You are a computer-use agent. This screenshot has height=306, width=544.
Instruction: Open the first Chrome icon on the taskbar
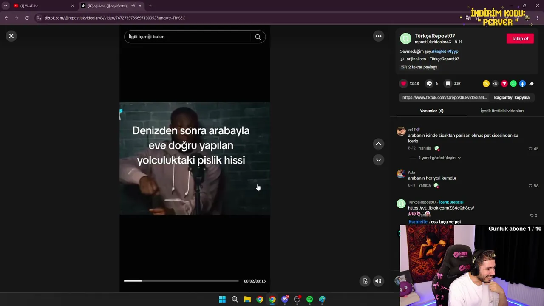(260, 299)
